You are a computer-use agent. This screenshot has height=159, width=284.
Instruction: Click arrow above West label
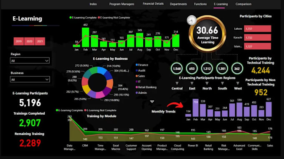click(x=238, y=83)
